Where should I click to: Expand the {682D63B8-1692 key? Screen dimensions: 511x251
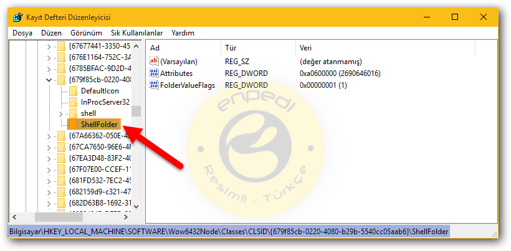[49, 204]
